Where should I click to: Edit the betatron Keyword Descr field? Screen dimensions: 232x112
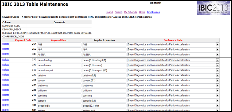59,75
